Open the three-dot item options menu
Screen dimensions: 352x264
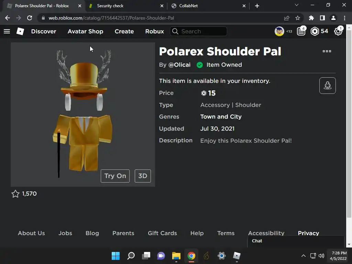[x=327, y=51]
